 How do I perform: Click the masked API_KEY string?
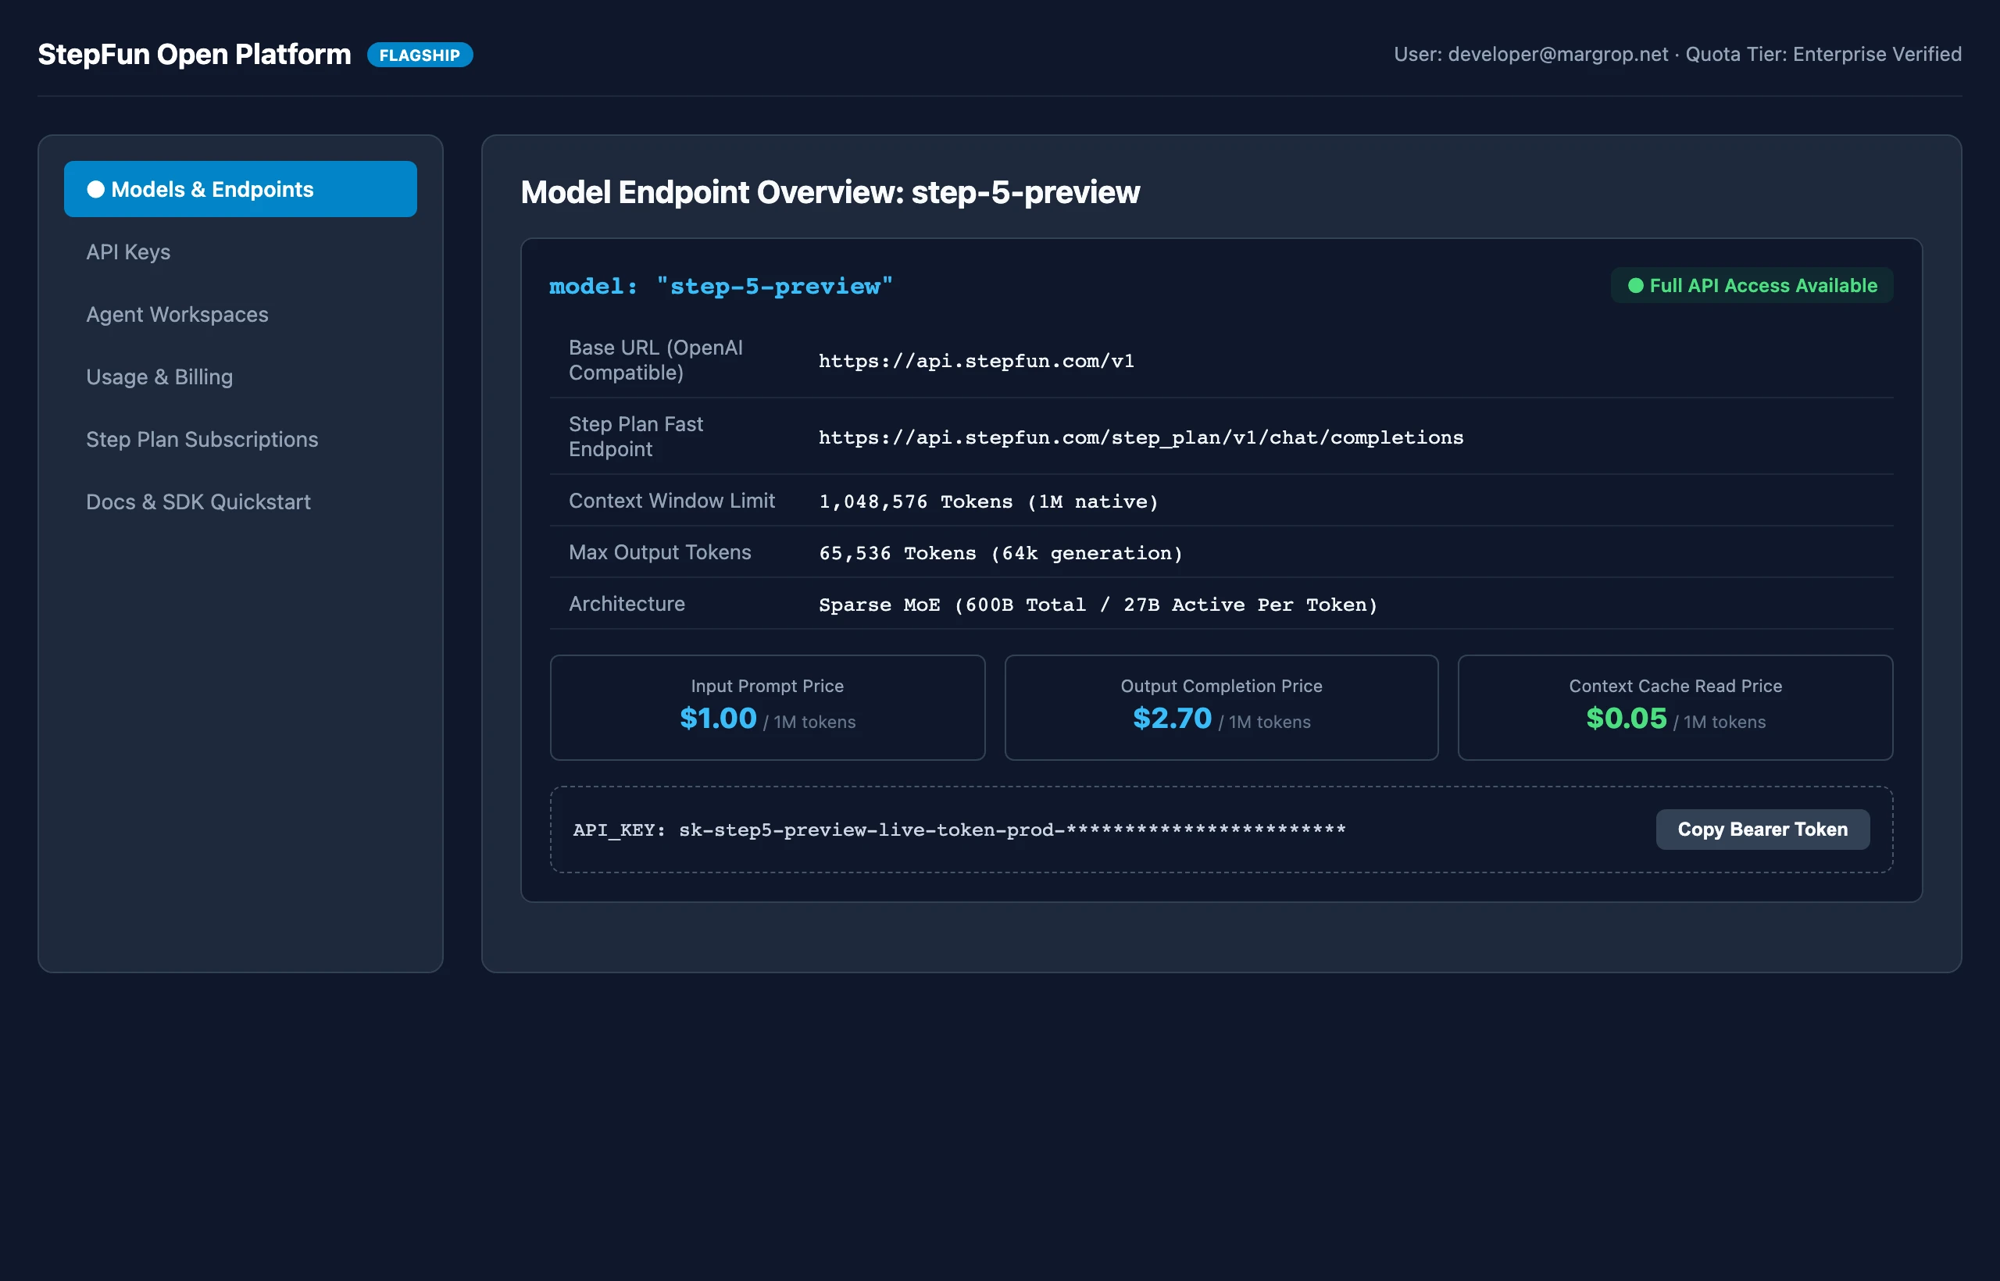pyautogui.click(x=959, y=830)
